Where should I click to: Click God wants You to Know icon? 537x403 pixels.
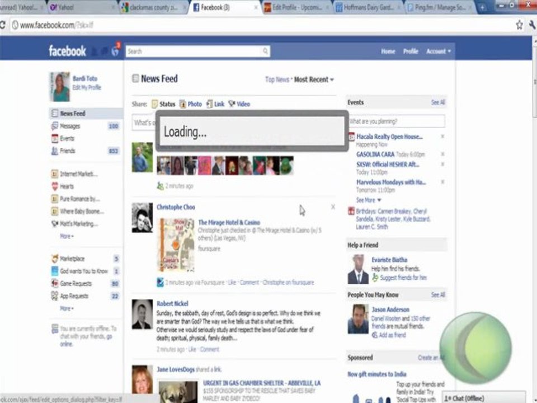tap(54, 271)
